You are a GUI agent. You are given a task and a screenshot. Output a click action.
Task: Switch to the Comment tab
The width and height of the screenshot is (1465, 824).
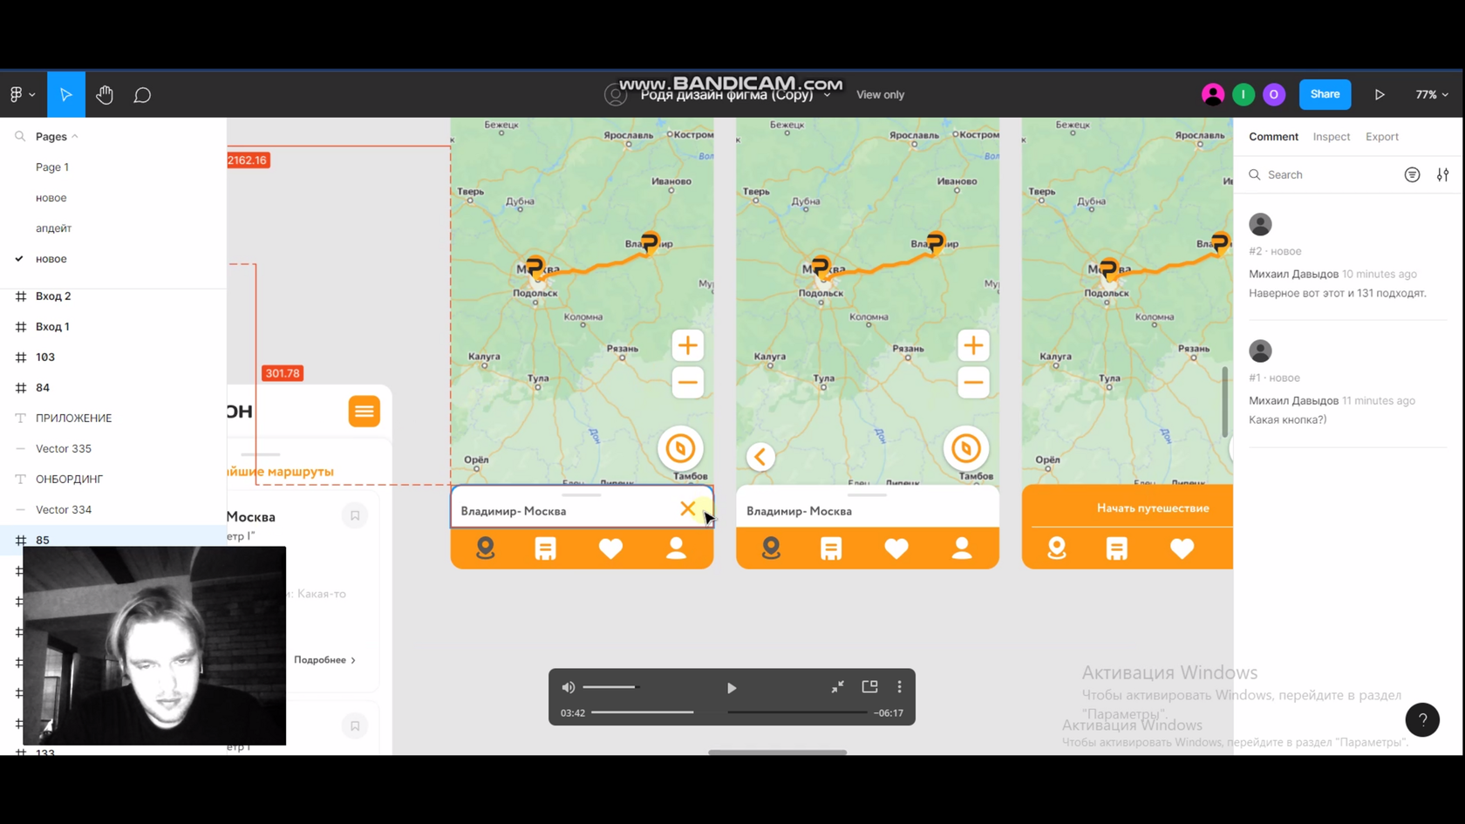(1273, 136)
